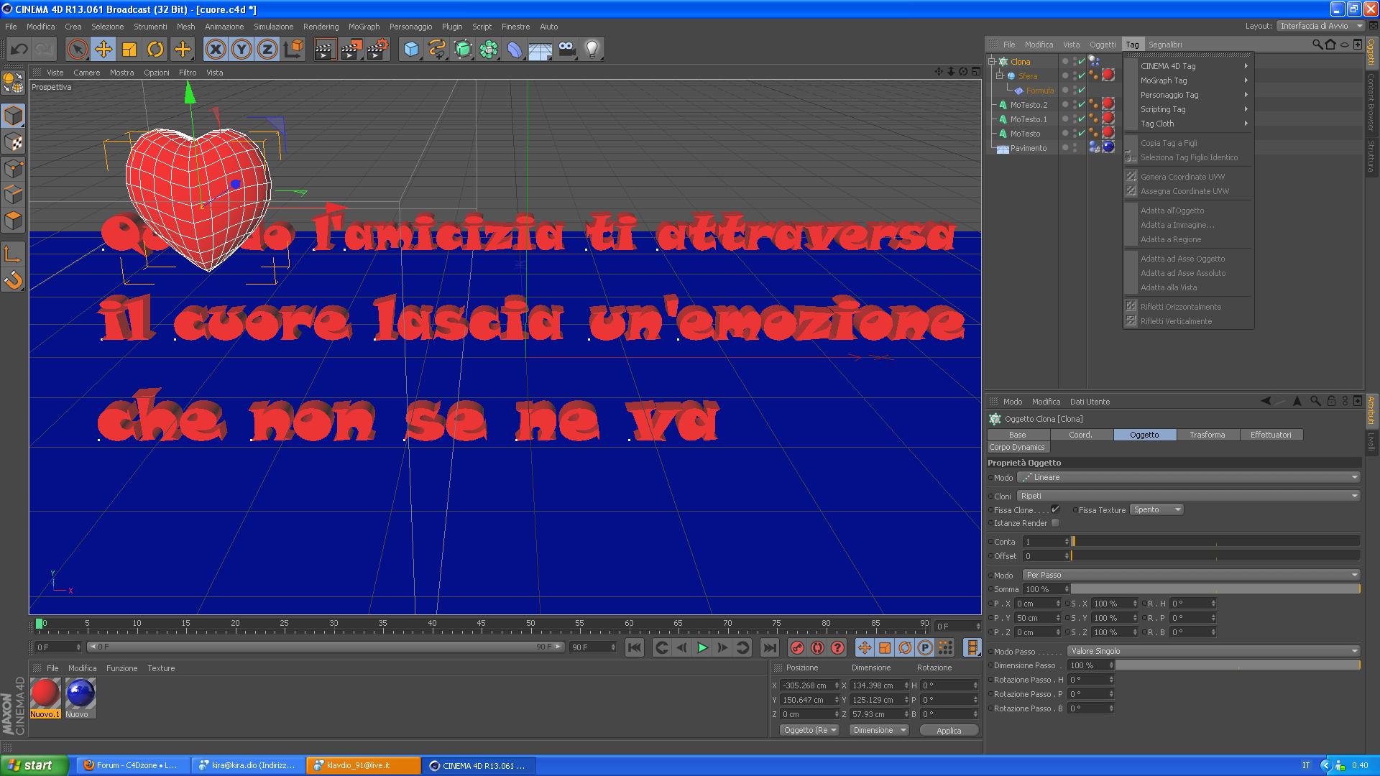
Task: Switch to the Trasforma tab
Action: (x=1207, y=435)
